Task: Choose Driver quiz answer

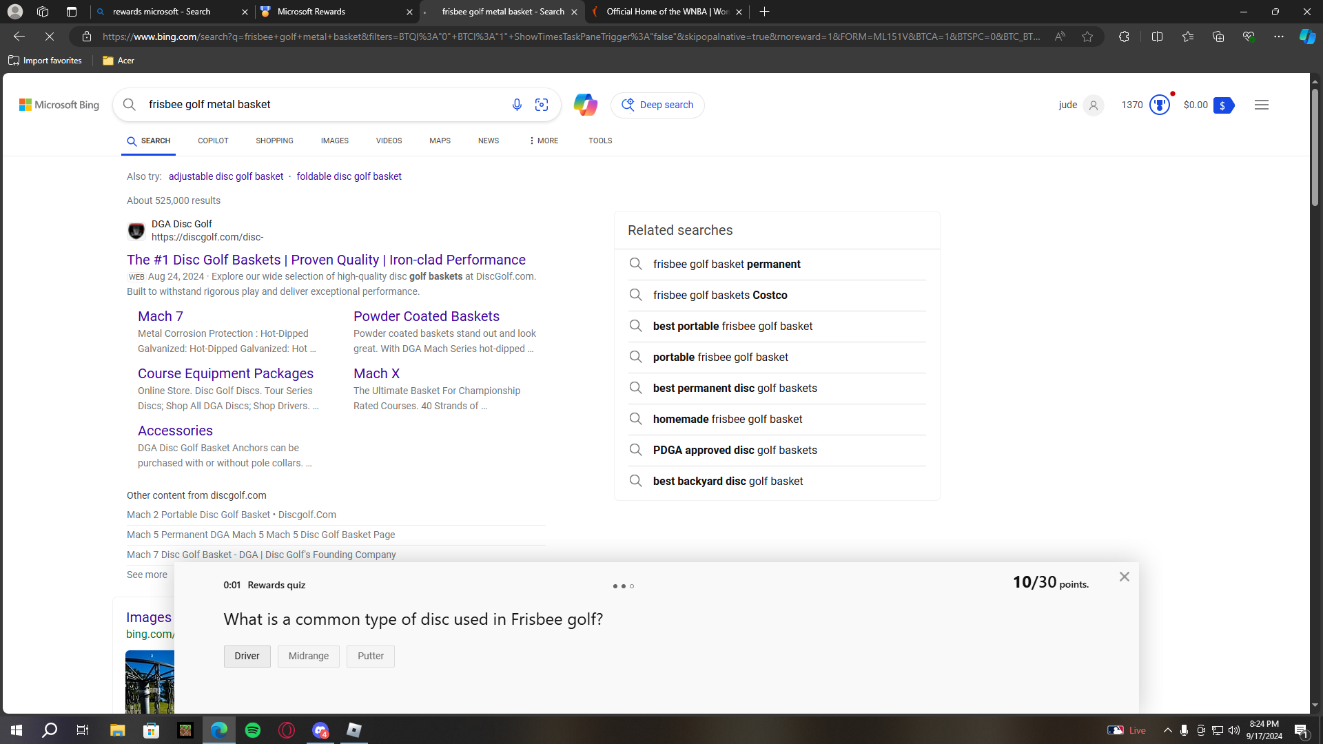Action: [247, 656]
